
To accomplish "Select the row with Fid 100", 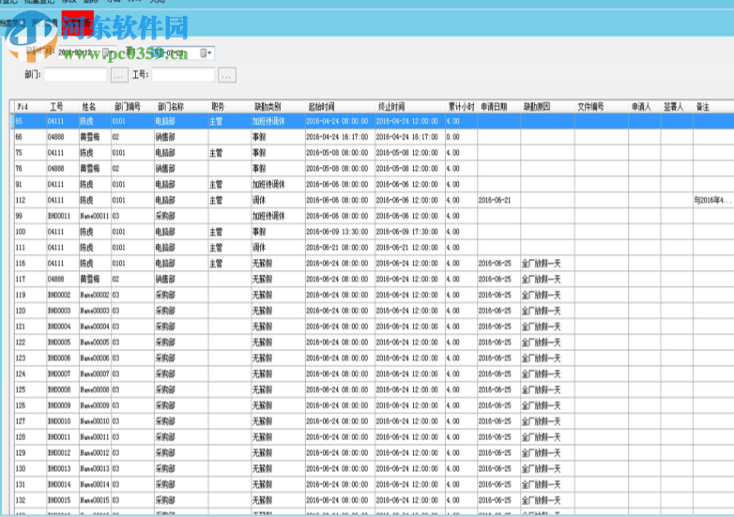I will (374, 232).
